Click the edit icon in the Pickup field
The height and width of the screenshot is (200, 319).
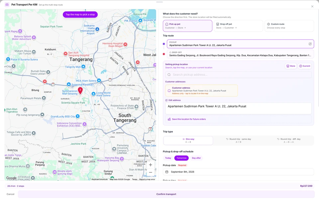310,44
